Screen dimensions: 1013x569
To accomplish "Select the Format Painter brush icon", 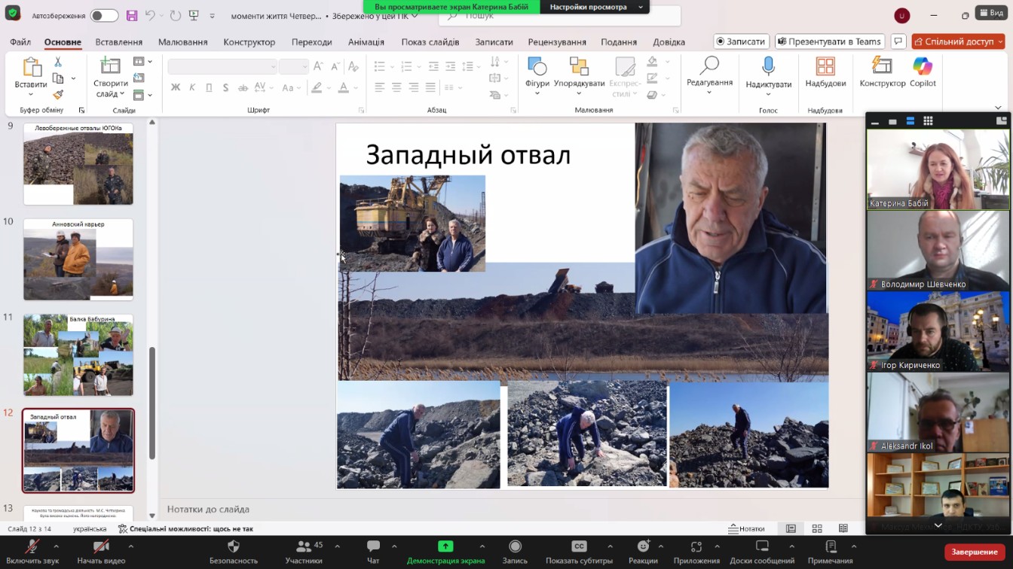I will coord(58,95).
